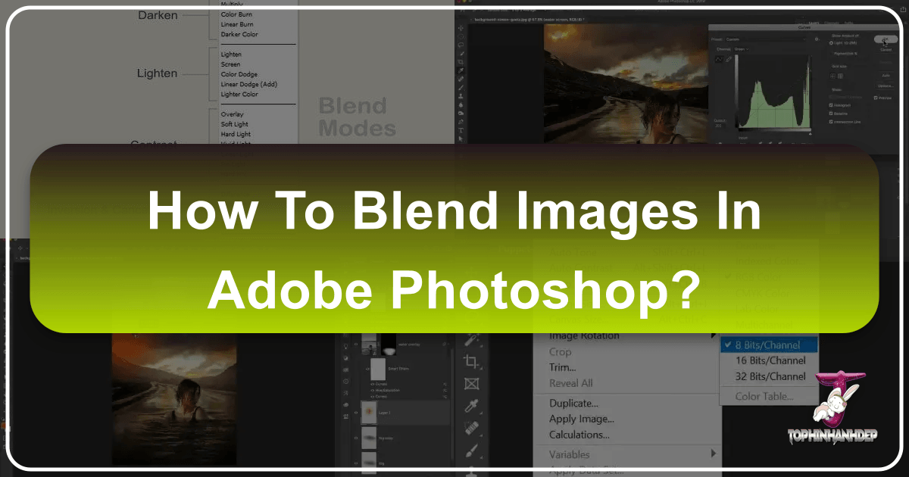Collapse Smart Filters under the water overlay layer
Viewport: 909px width, 477px height.
coord(367,369)
